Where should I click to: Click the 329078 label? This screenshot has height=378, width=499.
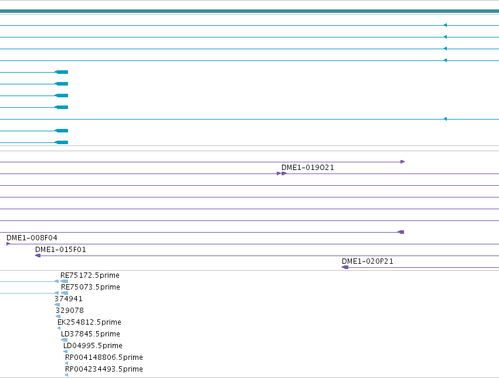click(x=70, y=311)
